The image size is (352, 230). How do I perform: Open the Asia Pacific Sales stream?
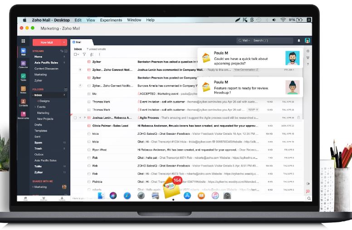click(x=46, y=63)
